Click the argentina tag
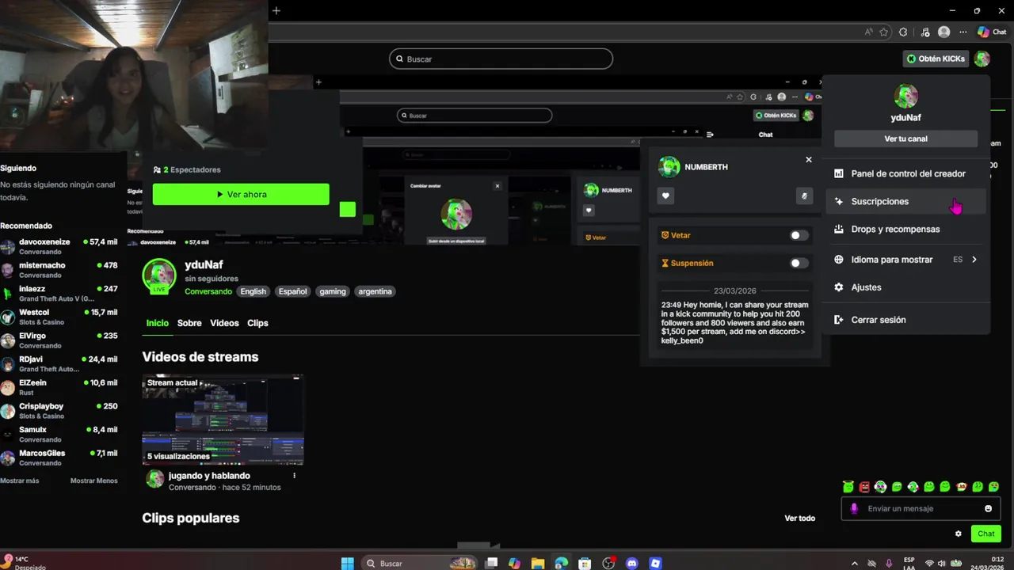Image resolution: width=1014 pixels, height=570 pixels. tap(375, 291)
